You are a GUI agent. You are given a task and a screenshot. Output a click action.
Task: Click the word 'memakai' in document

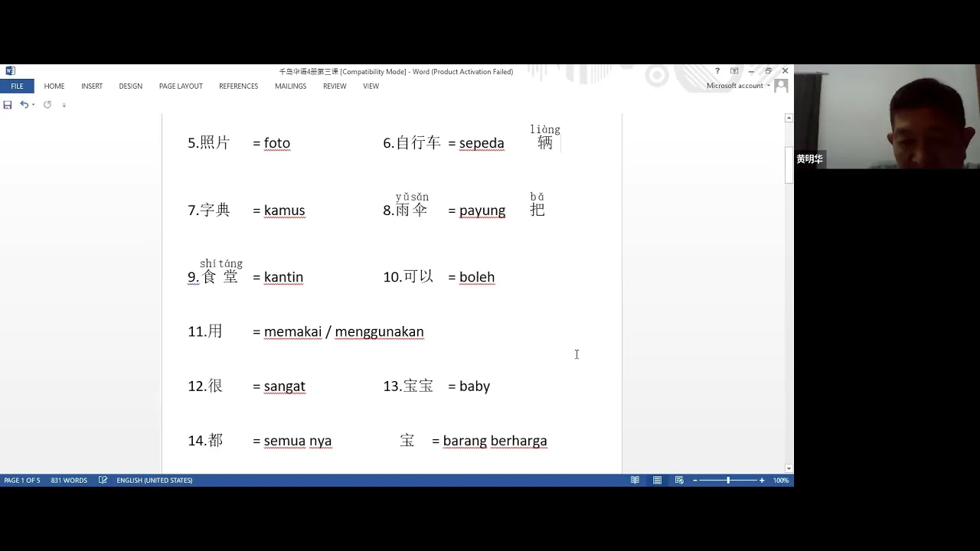292,332
